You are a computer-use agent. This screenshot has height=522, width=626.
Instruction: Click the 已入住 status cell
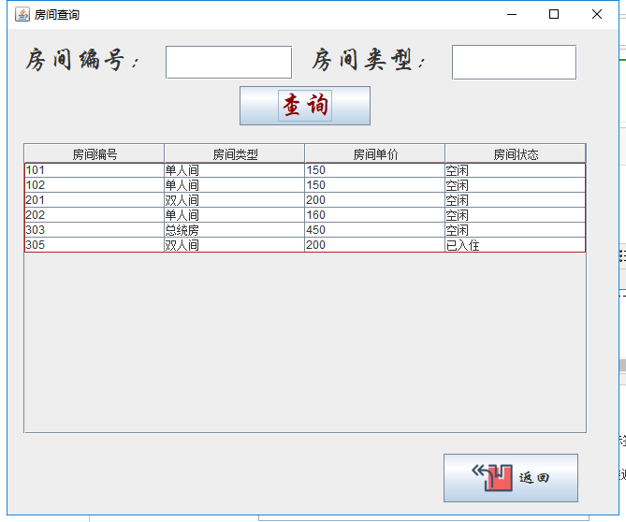516,245
